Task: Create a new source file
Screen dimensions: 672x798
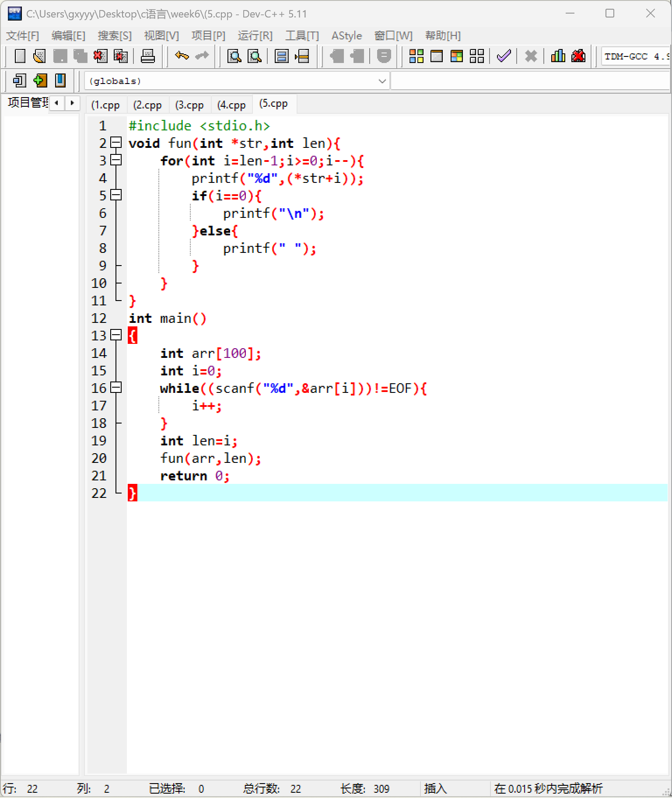Action: tap(20, 56)
